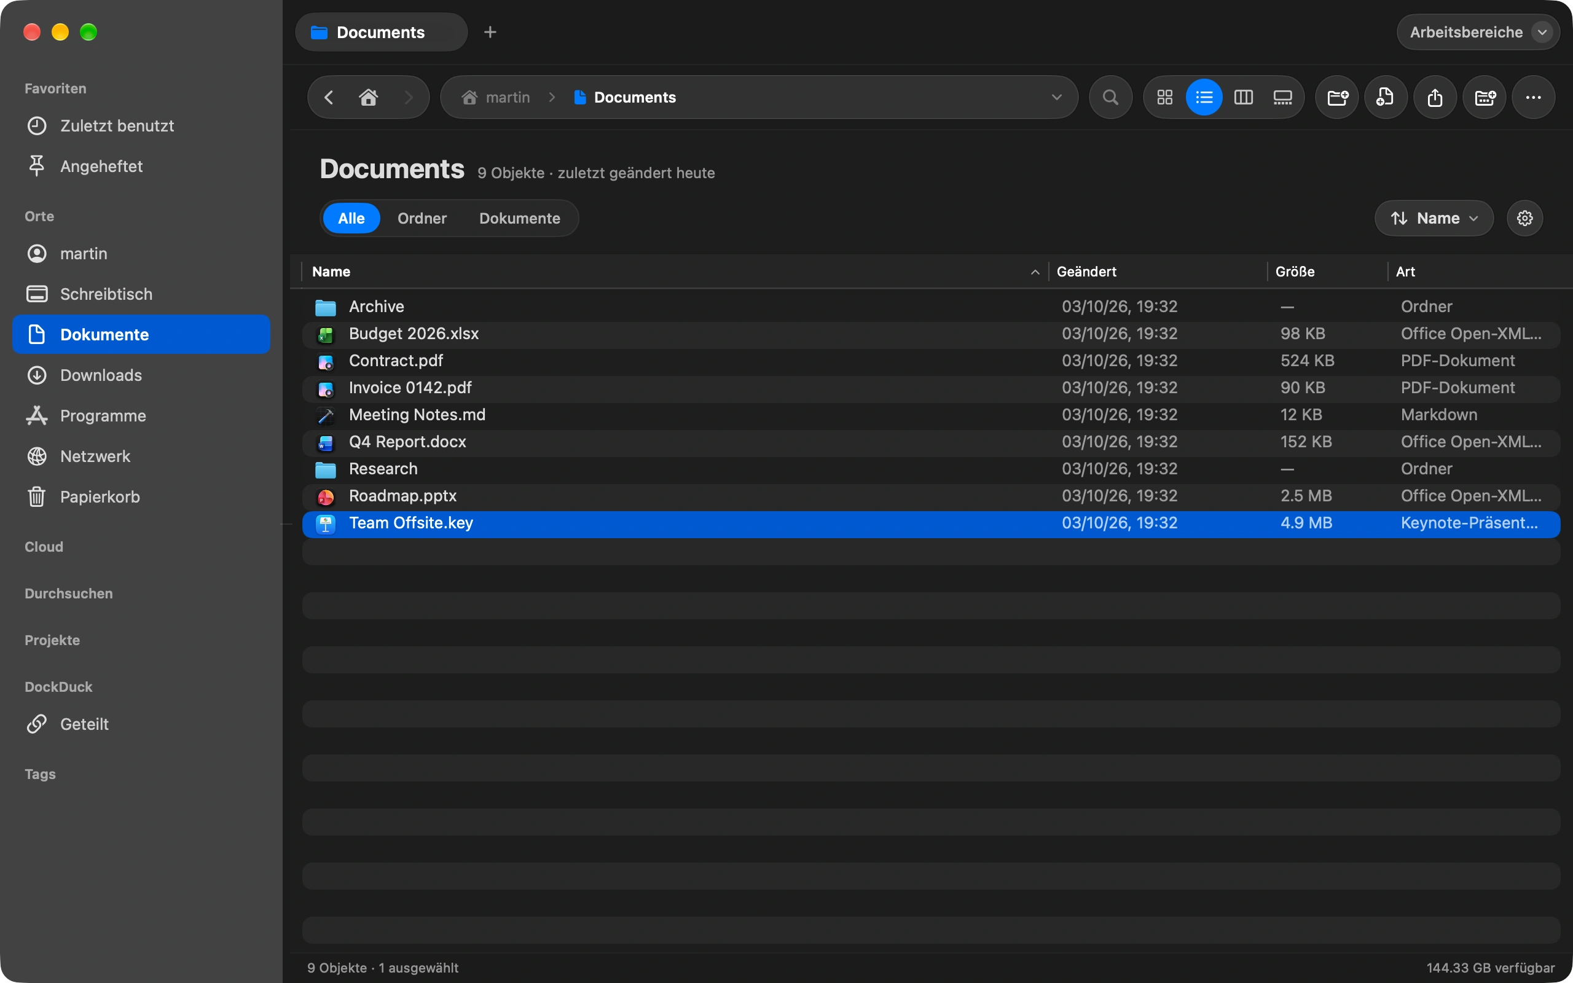Select the Dokumente filter
Viewport: 1573px width, 983px height.
(x=519, y=219)
